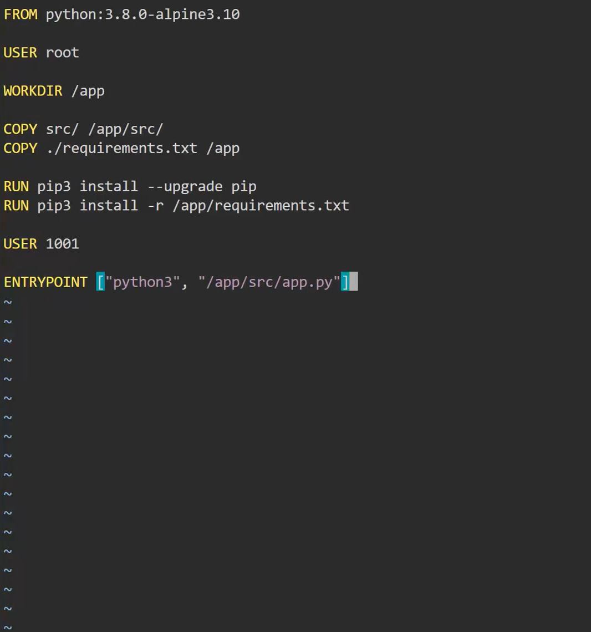Click the --upgrade flag
Viewport: 591px width, 632px height.
[185, 187]
